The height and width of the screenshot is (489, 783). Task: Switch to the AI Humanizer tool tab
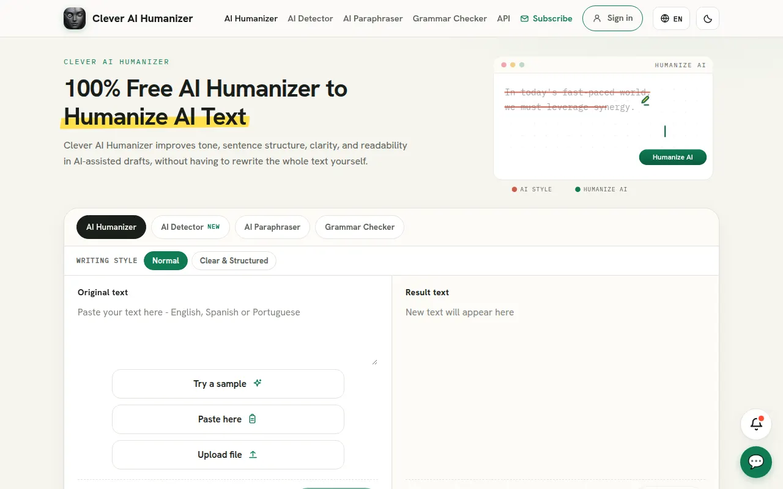(x=111, y=227)
